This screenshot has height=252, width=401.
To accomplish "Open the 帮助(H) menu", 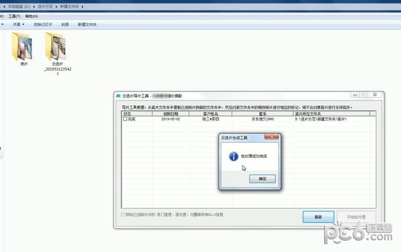I will pos(31,16).
